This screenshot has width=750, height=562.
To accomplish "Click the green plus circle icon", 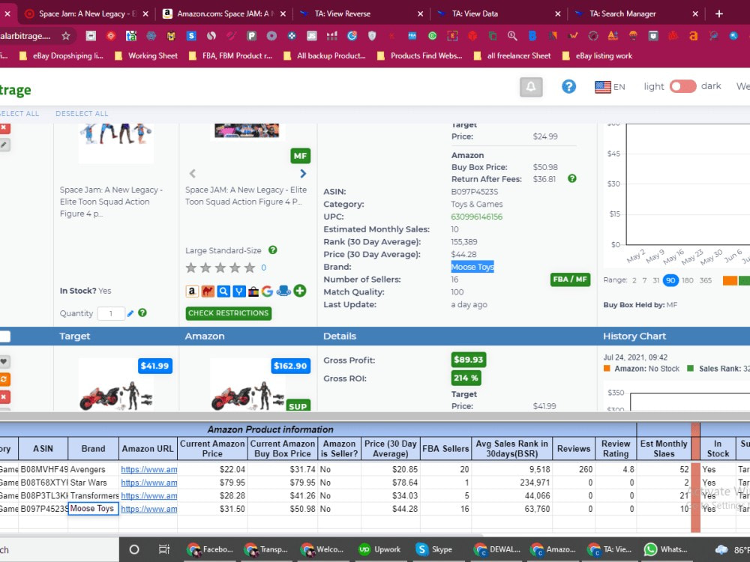I will point(300,291).
